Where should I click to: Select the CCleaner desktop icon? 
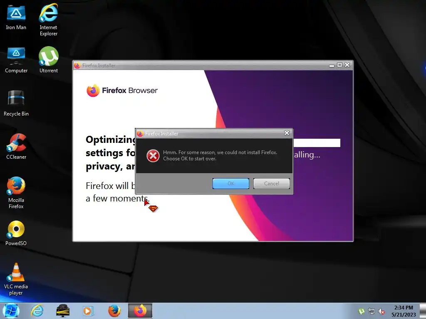tap(16, 146)
